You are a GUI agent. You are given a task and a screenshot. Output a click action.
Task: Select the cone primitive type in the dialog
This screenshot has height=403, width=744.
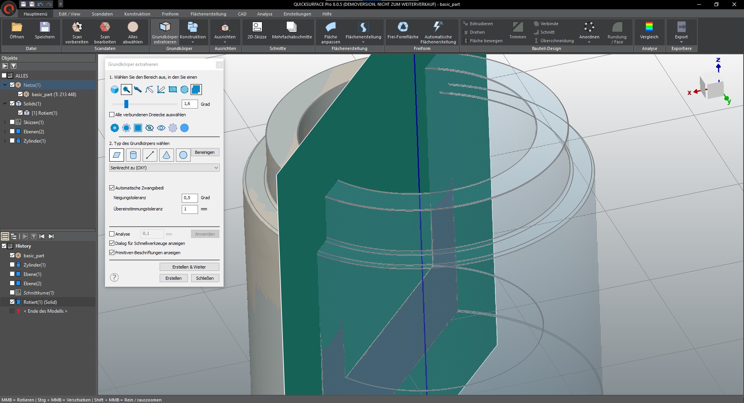coord(166,155)
